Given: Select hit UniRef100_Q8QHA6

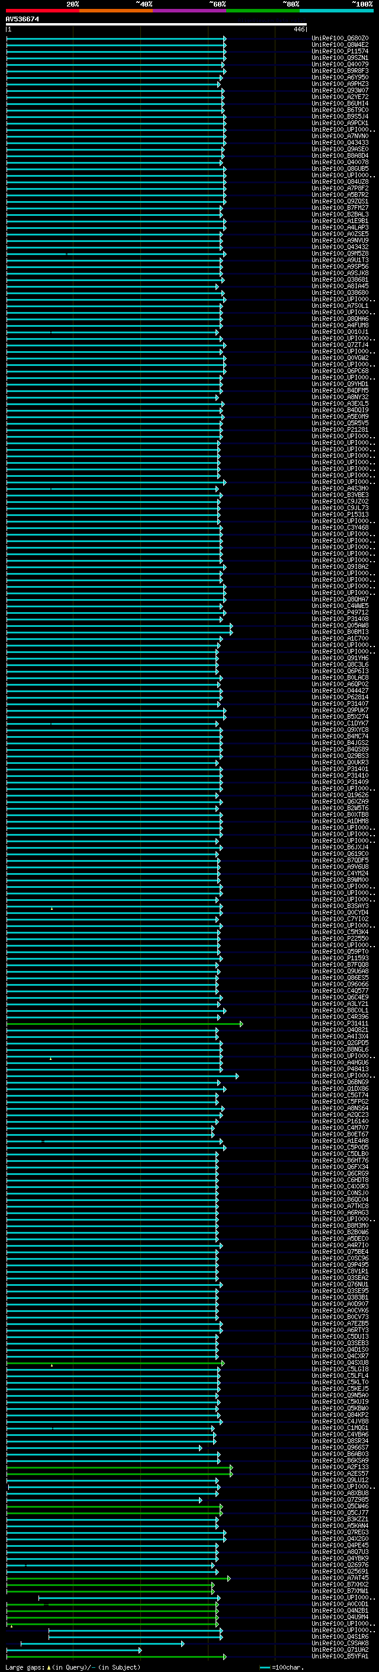Looking at the screenshot, I should click(x=340, y=319).
